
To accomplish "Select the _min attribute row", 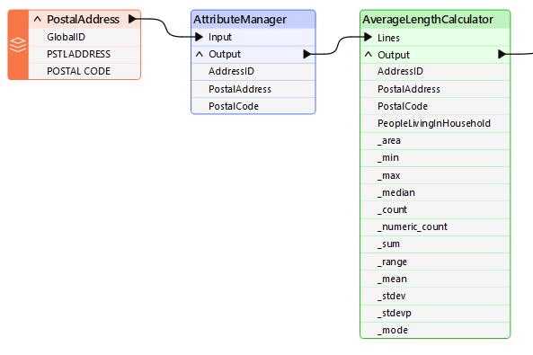I will 435,158.
